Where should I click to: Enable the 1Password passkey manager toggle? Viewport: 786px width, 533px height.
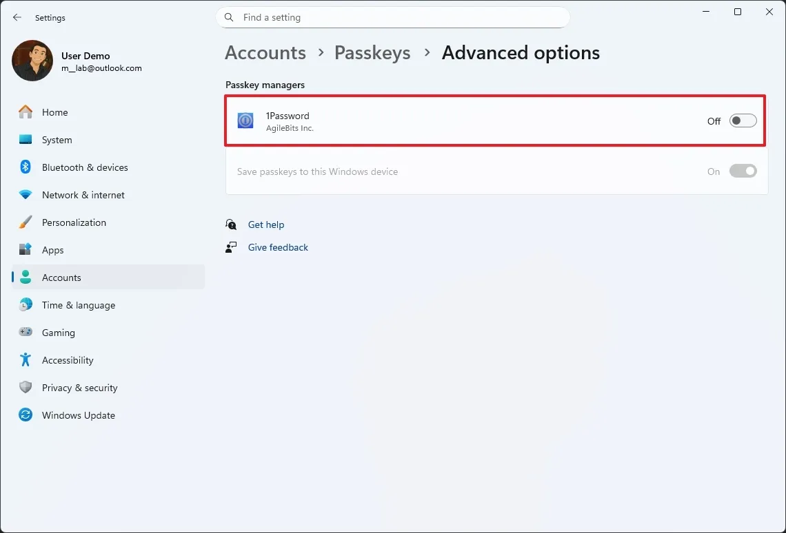(x=743, y=121)
